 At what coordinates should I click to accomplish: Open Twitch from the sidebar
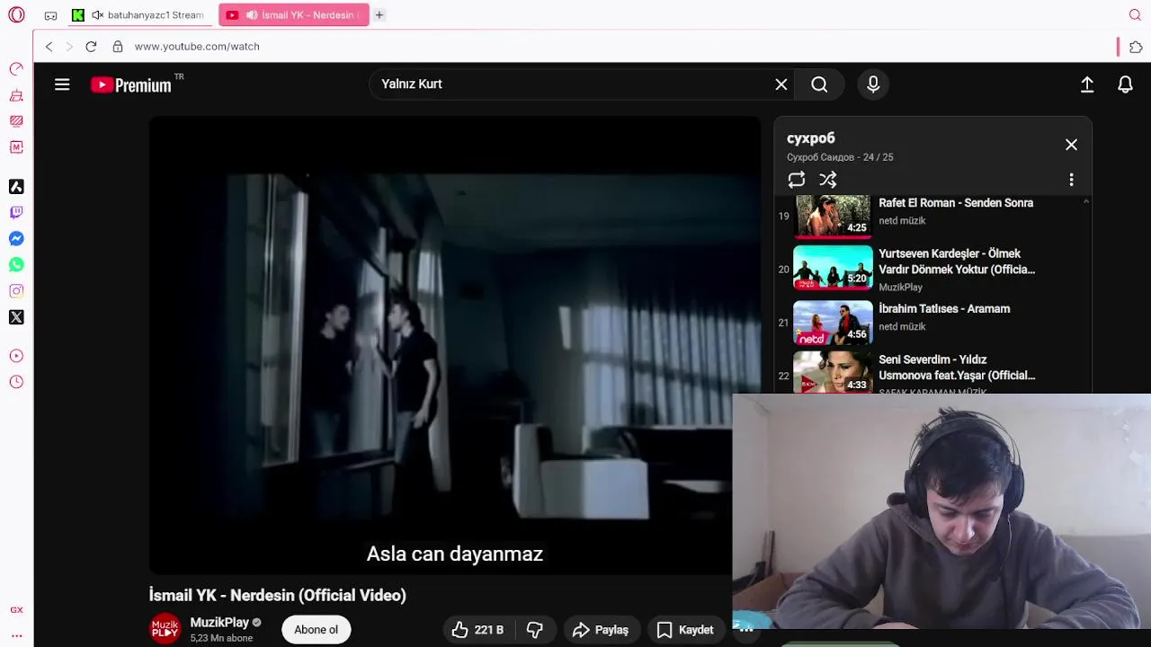tap(16, 213)
